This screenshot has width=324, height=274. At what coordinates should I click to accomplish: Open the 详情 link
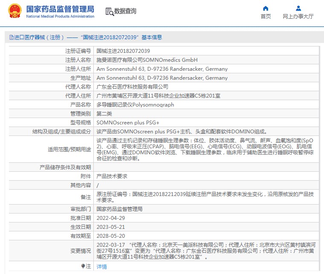tap(101, 267)
